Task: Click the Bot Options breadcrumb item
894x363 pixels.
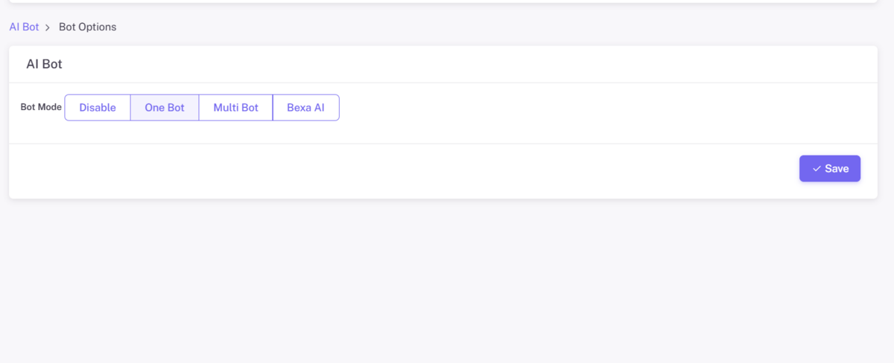Action: [x=87, y=27]
